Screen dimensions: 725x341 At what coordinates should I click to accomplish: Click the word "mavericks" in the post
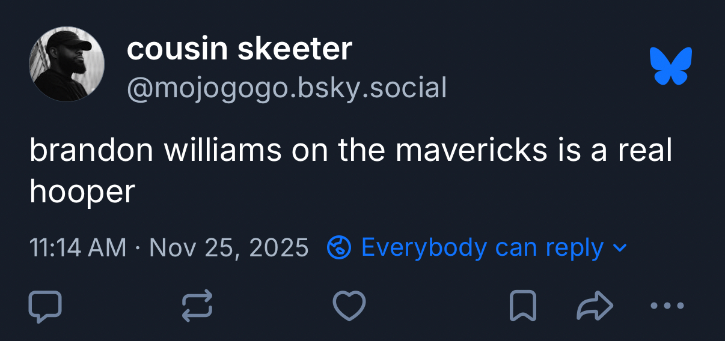tap(471, 151)
